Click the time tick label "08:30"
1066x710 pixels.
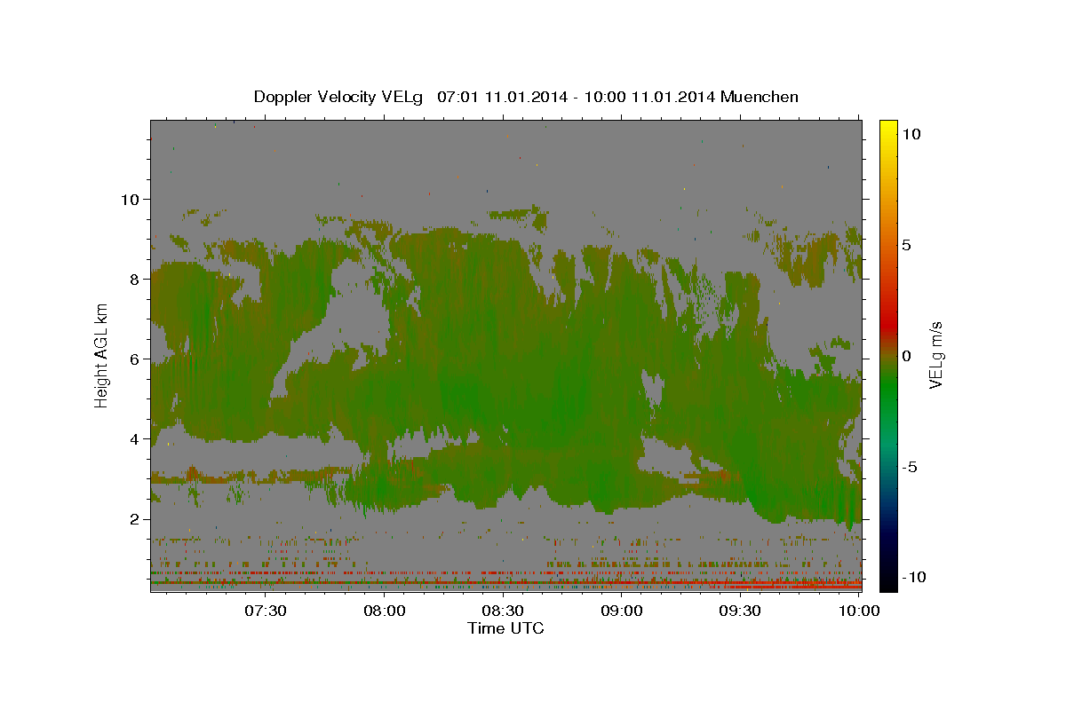coord(503,611)
